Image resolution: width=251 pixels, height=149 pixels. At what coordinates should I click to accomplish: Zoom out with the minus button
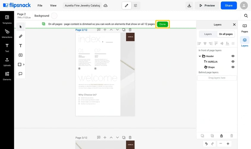[x=221, y=144]
